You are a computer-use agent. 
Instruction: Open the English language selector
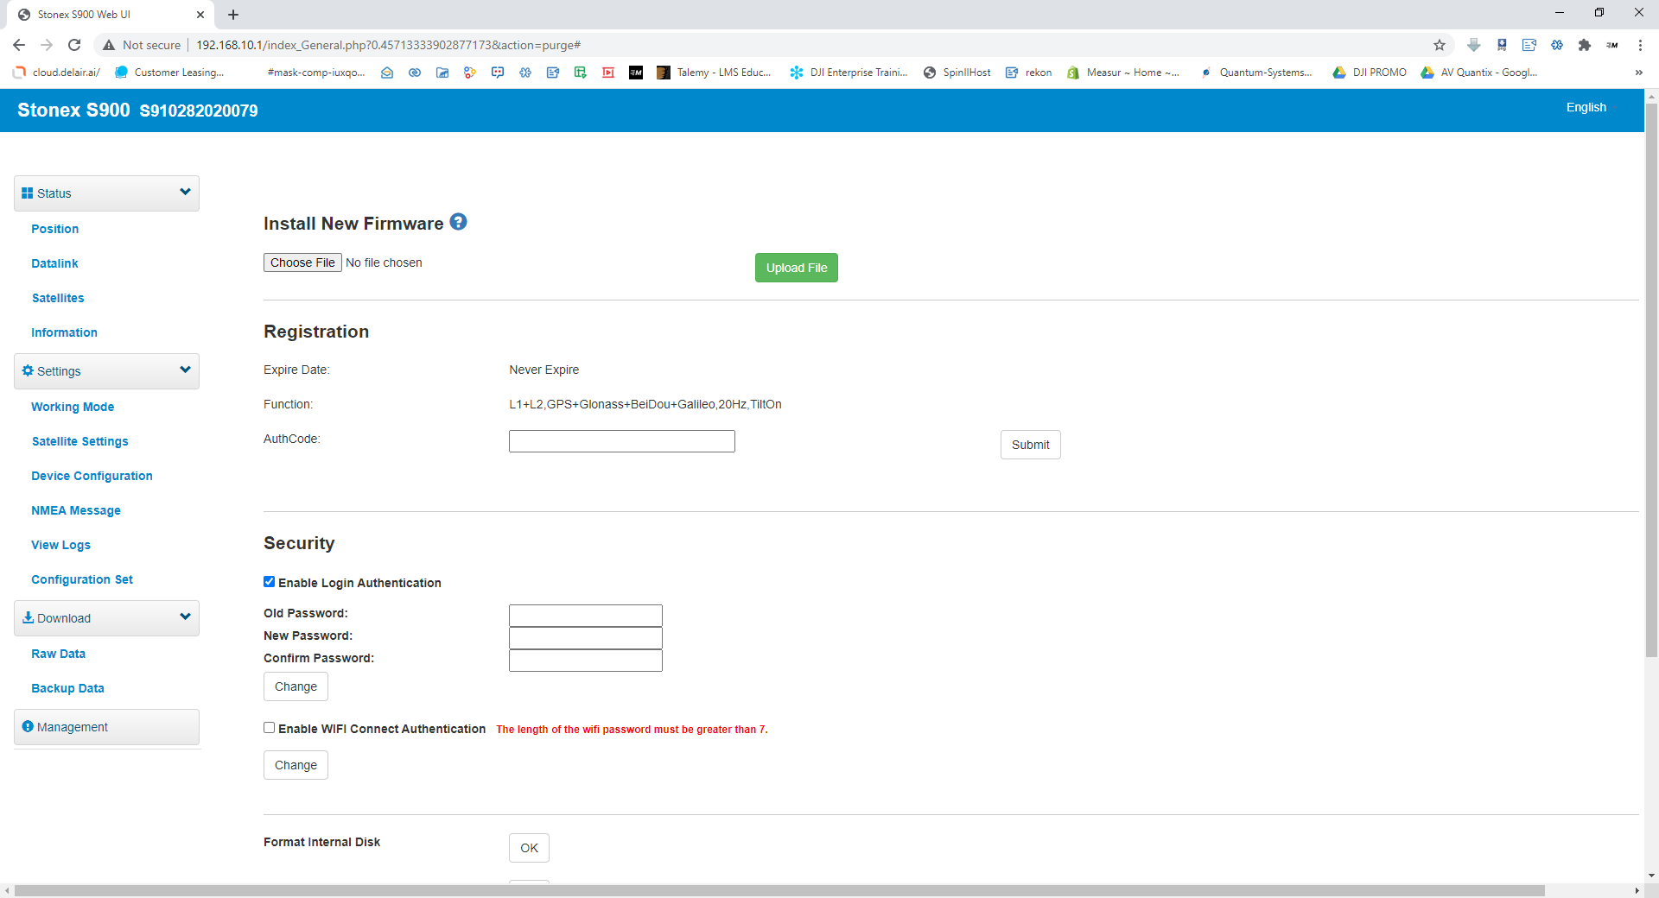[x=1586, y=107]
